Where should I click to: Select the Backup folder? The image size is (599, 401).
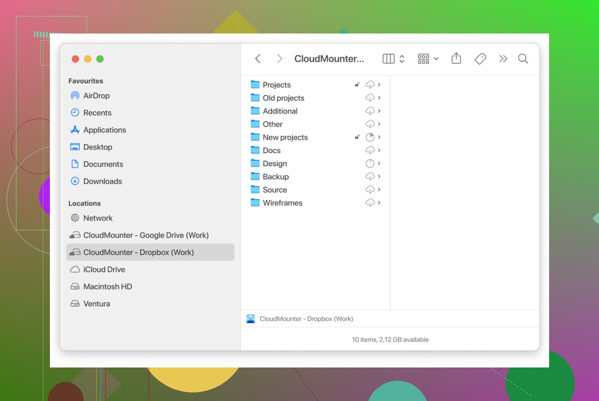pos(315,177)
